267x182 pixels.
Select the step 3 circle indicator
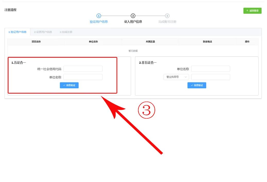click(167, 16)
